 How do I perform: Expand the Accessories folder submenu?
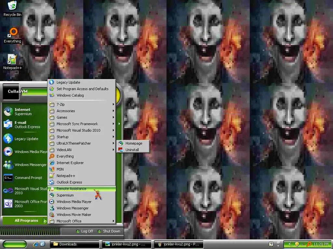point(82,111)
